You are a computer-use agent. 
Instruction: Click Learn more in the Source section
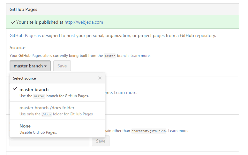pyautogui.click(x=140, y=56)
